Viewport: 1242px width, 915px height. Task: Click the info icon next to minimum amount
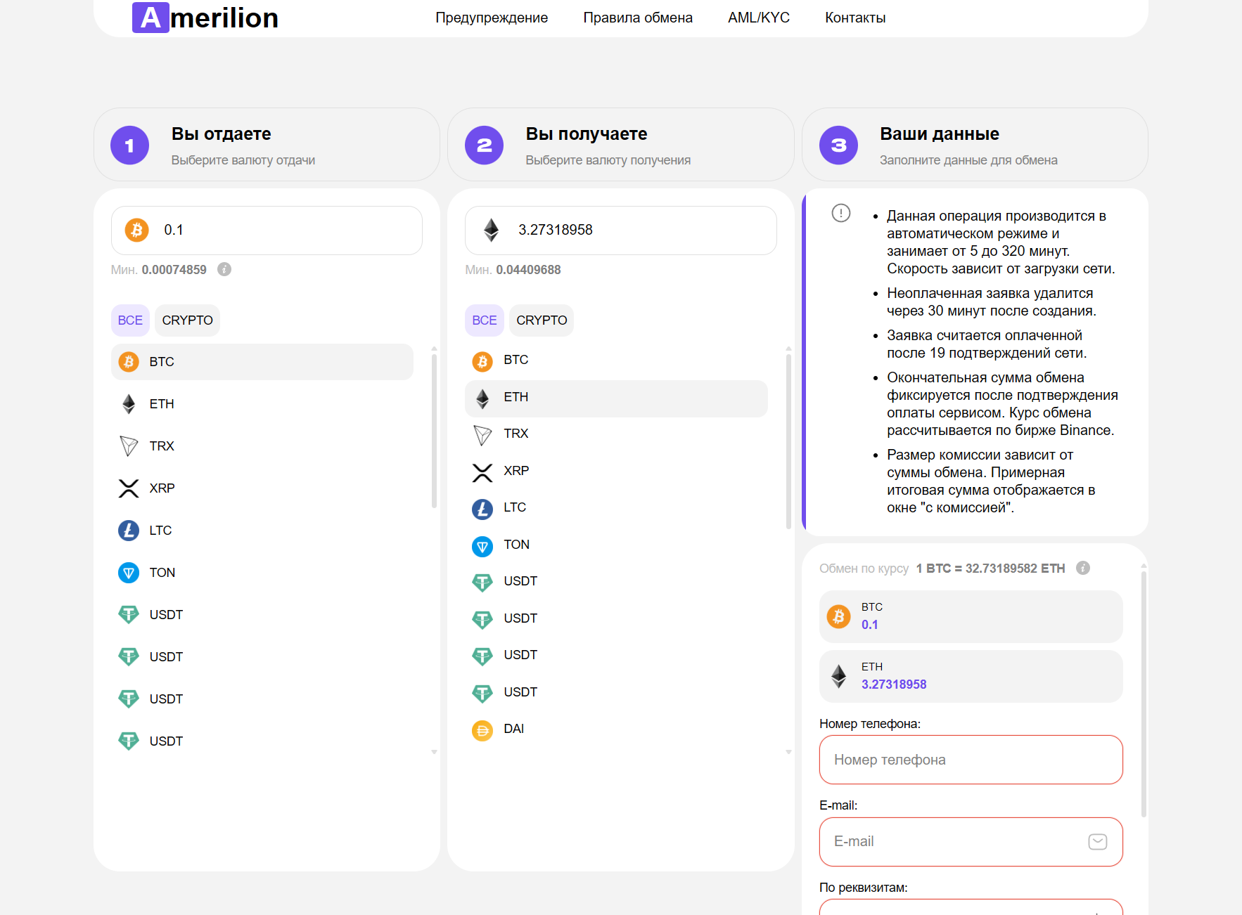(224, 269)
